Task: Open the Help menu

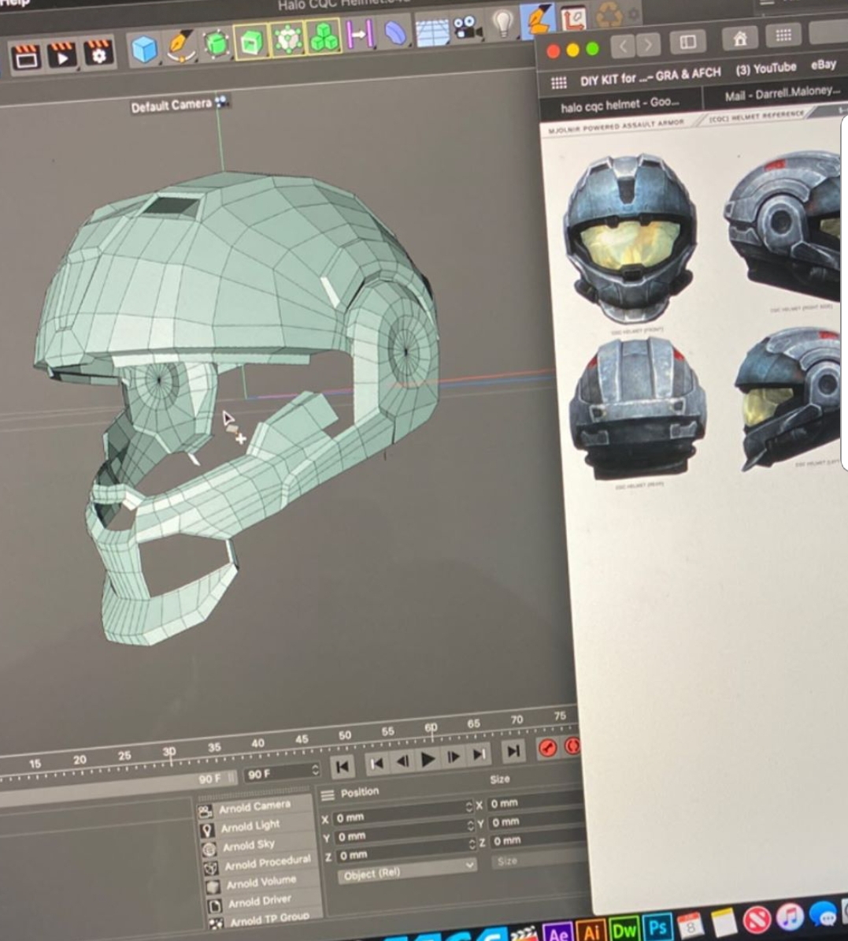Action: (14, 3)
